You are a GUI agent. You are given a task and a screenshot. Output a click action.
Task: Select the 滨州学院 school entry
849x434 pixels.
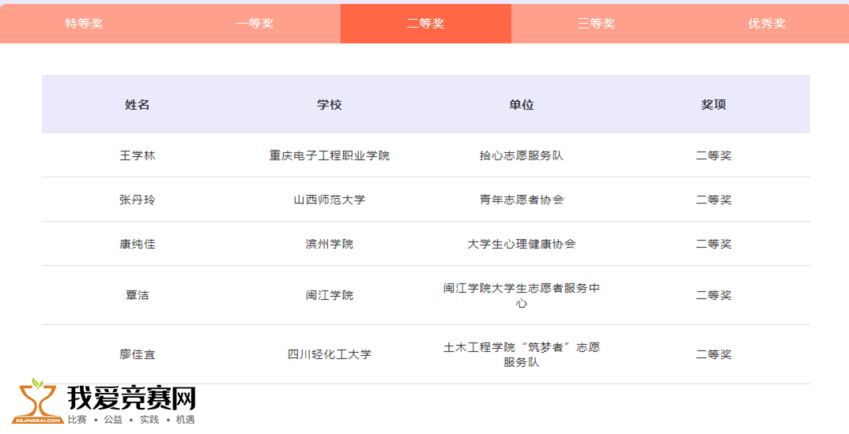pyautogui.click(x=330, y=245)
